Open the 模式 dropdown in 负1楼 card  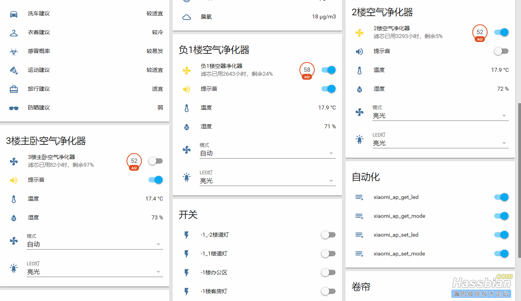coord(268,150)
